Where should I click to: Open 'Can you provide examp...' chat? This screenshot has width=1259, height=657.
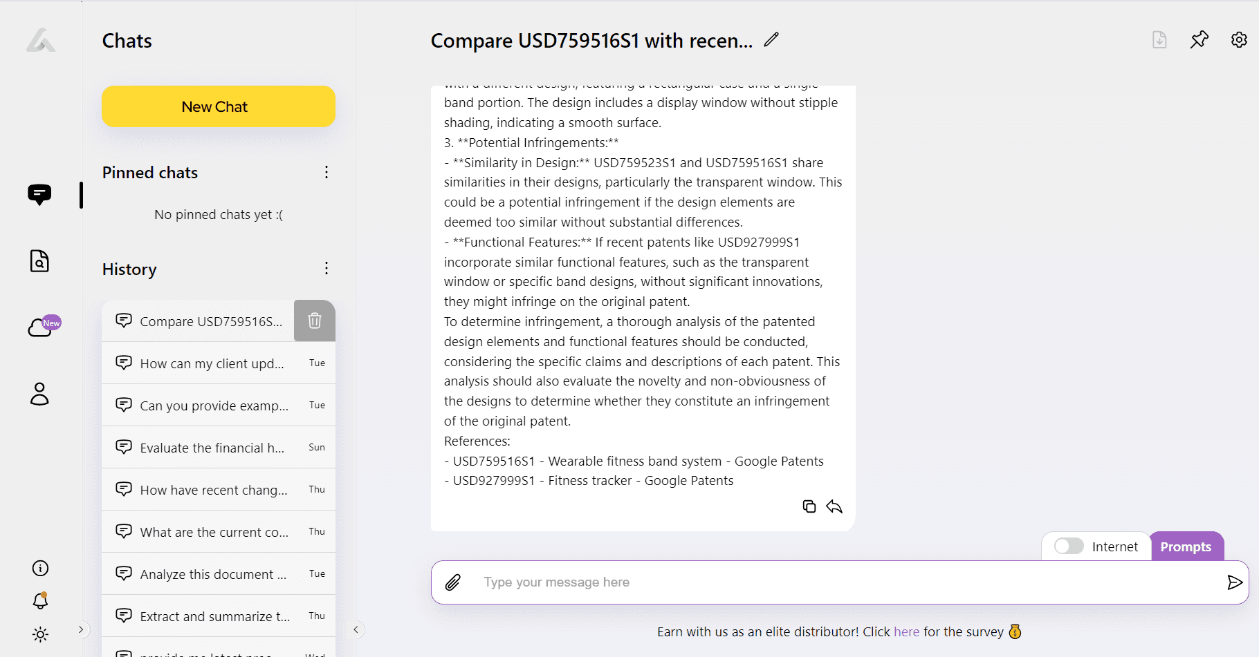219,406
